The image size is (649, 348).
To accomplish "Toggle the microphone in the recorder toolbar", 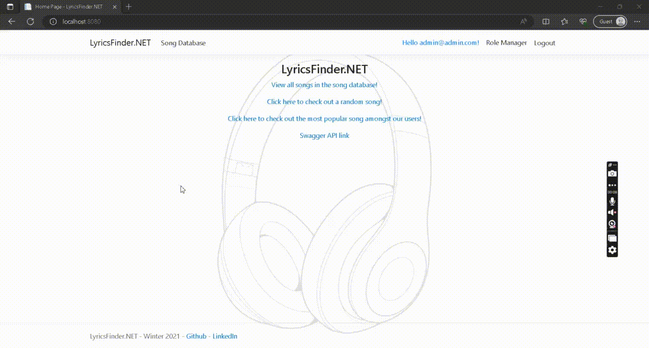I will pyautogui.click(x=612, y=201).
